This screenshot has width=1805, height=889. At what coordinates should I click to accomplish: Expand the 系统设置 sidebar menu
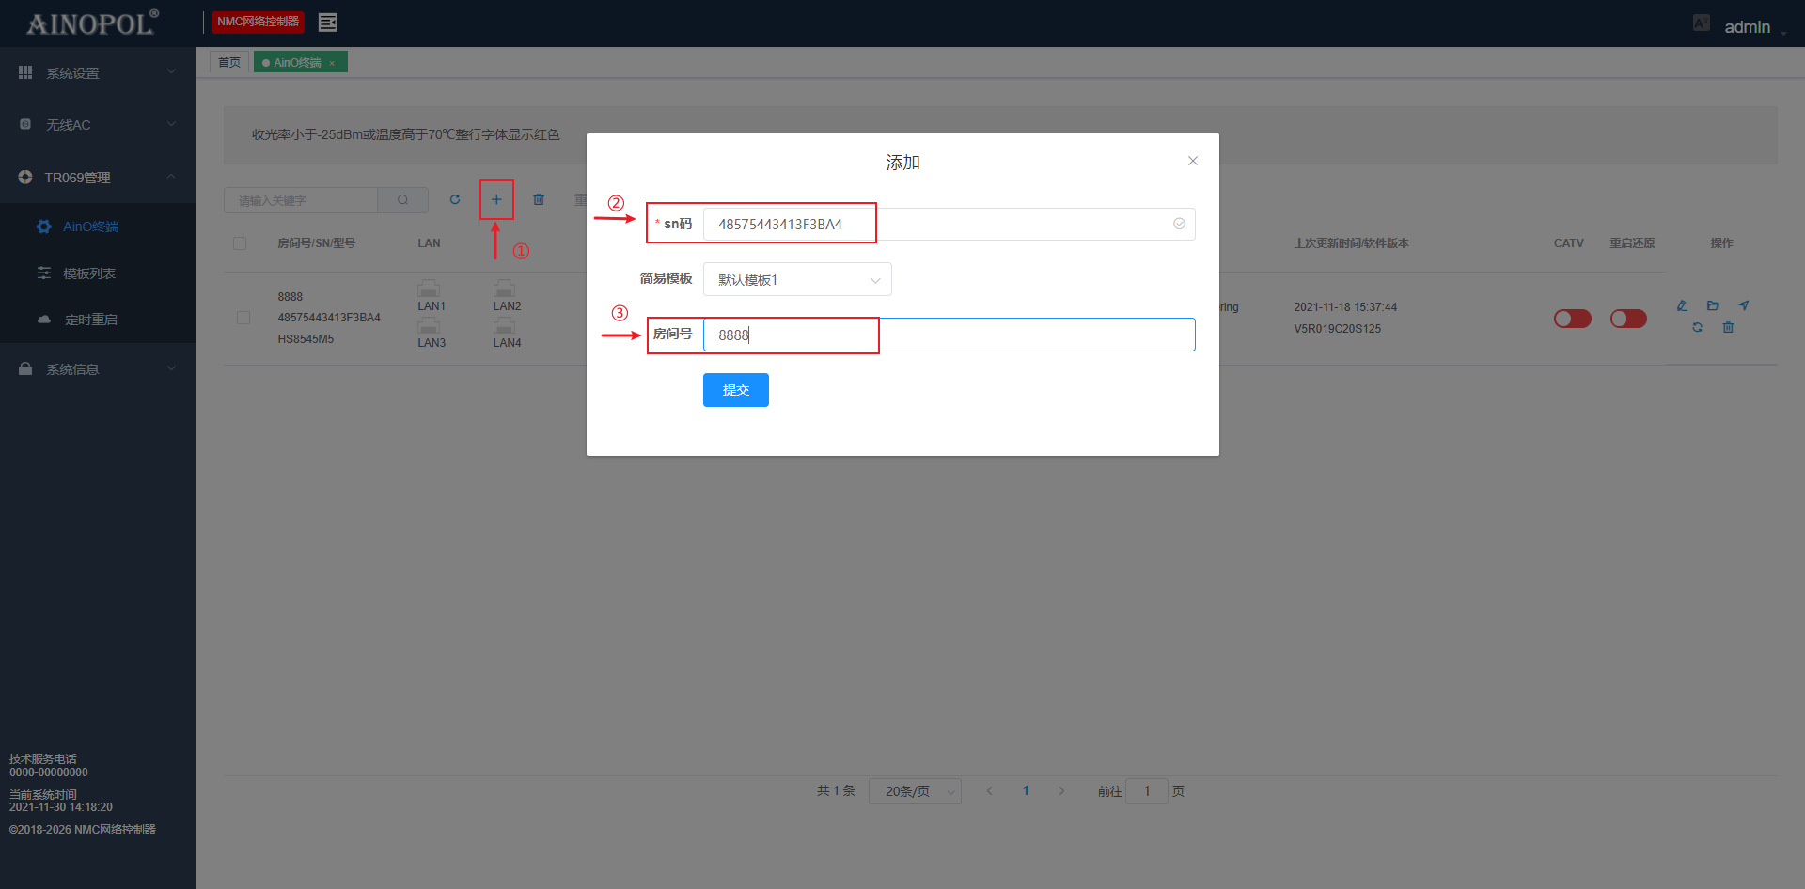(97, 73)
